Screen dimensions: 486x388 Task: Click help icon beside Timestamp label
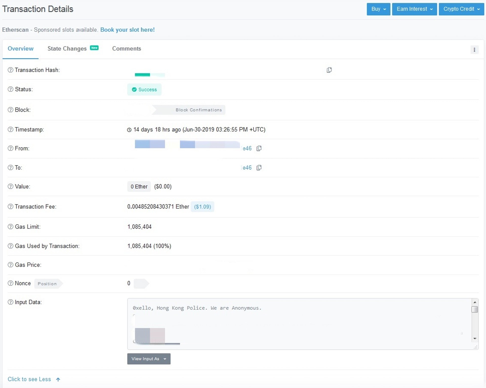click(10, 130)
